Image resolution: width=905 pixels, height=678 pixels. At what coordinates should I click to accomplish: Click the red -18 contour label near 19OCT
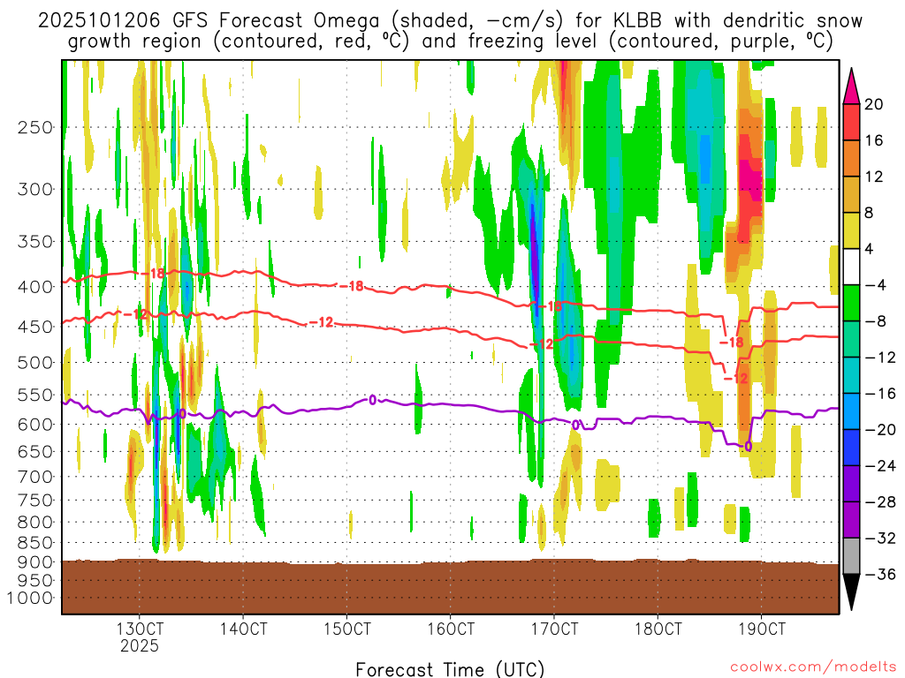(x=732, y=343)
